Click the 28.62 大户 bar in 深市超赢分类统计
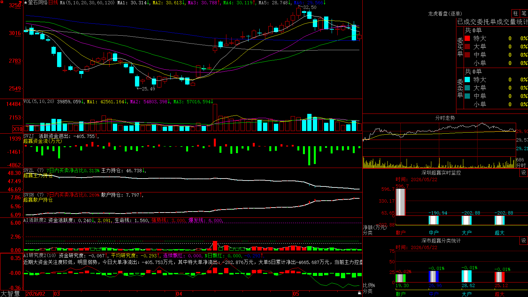Image resolution: width=528 pixels, height=297 pixels. coord(466,277)
